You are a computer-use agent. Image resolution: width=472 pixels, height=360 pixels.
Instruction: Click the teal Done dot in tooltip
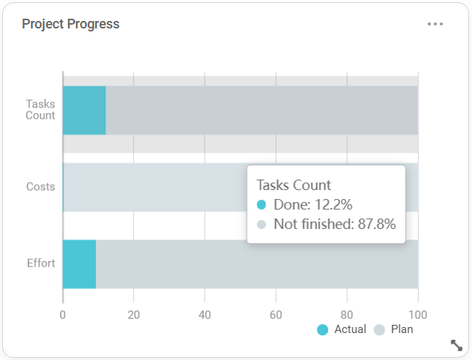[x=261, y=204]
